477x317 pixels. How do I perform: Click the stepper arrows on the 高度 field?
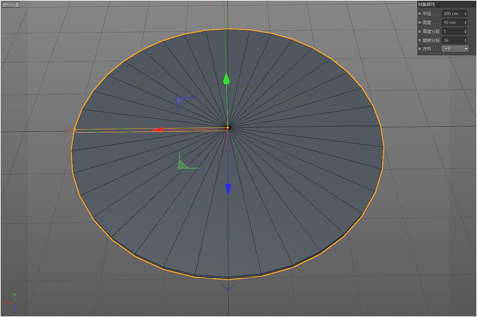click(x=465, y=22)
